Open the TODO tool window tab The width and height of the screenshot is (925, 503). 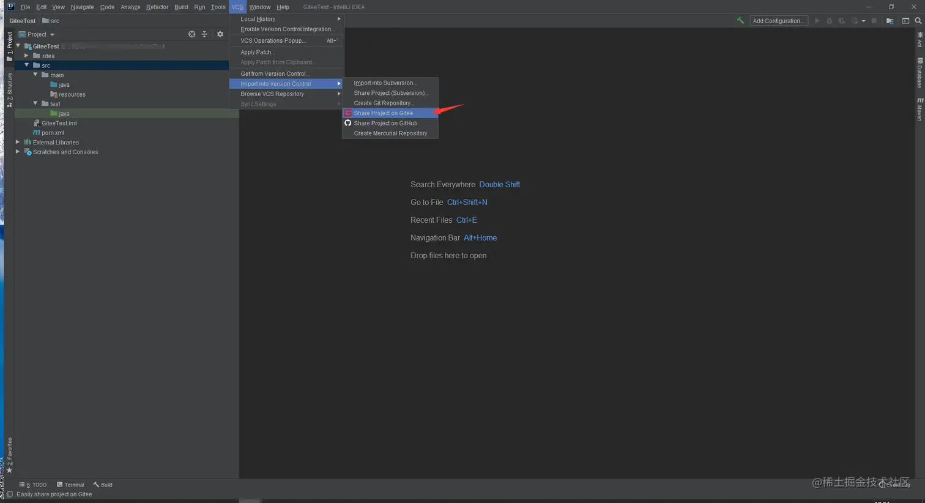coord(33,485)
